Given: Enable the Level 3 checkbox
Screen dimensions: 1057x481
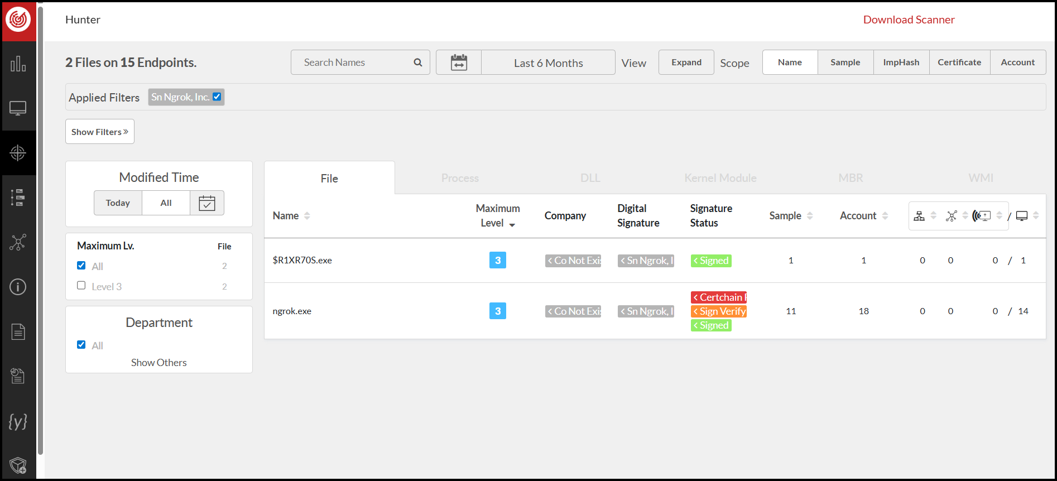Looking at the screenshot, I should point(81,286).
